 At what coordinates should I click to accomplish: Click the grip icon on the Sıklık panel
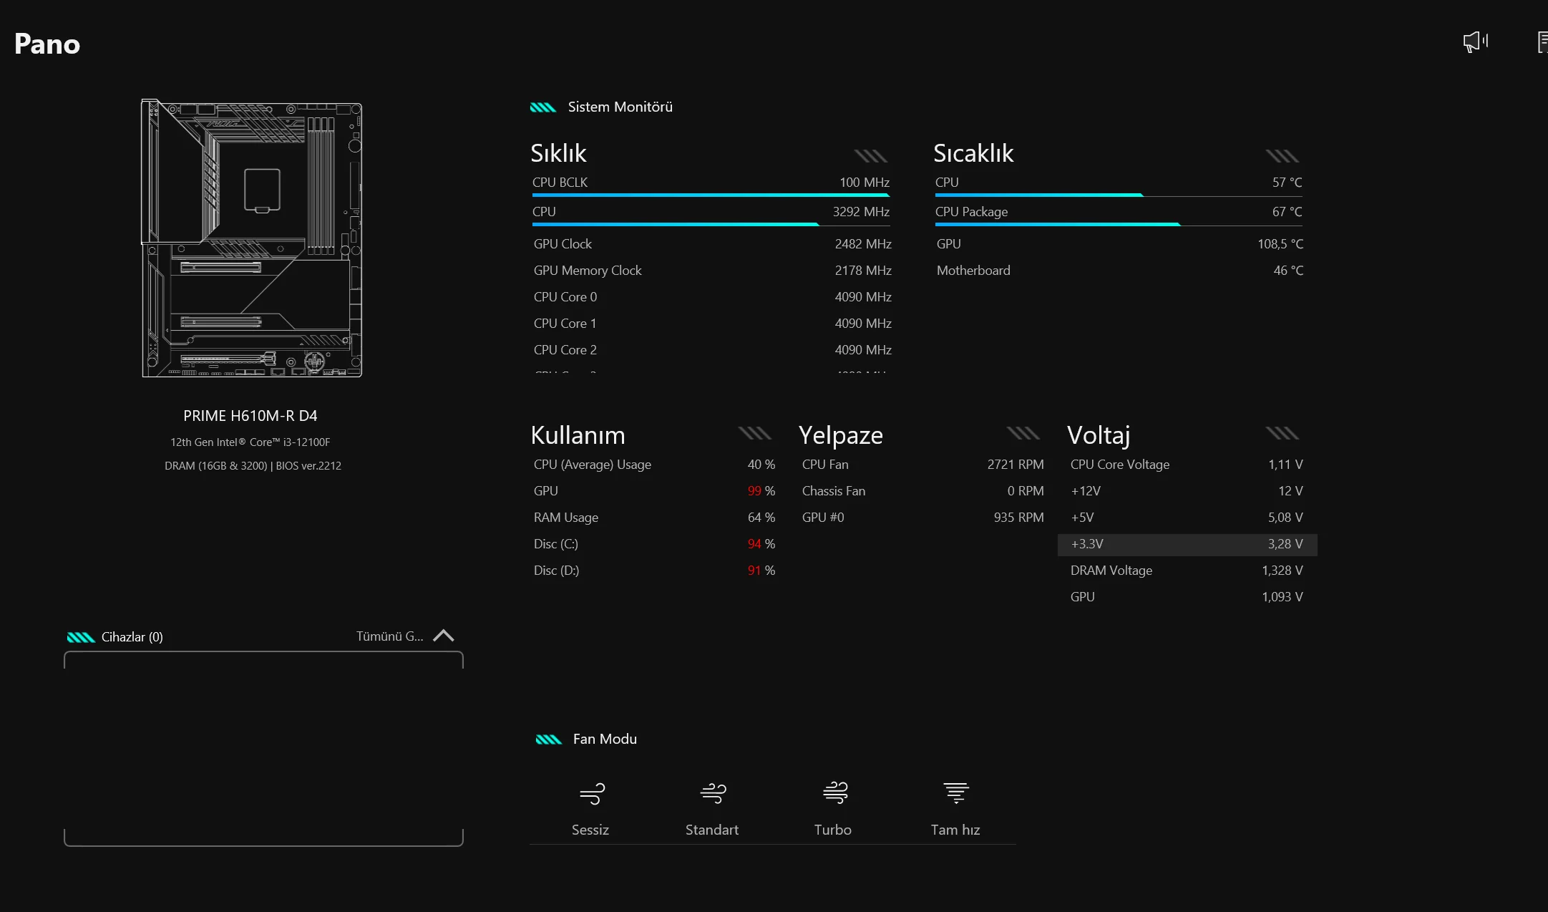870,155
